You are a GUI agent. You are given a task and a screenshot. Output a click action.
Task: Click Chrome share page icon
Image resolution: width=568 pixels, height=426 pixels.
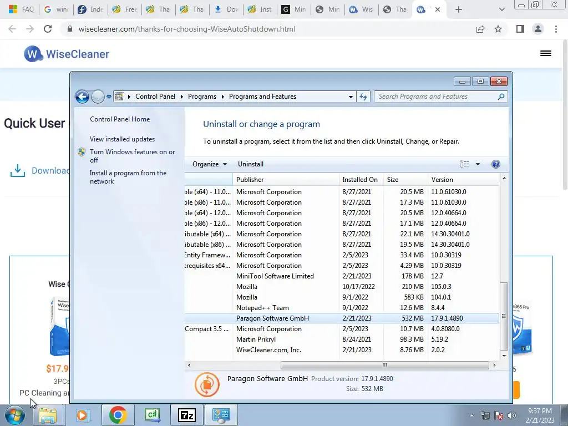tap(480, 29)
